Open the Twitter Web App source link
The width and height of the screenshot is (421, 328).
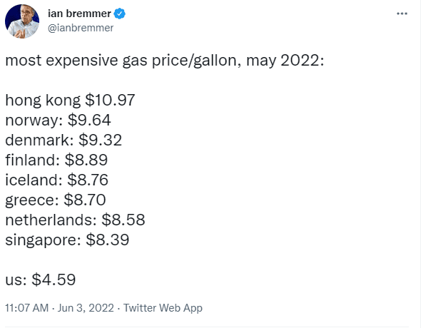(x=163, y=308)
